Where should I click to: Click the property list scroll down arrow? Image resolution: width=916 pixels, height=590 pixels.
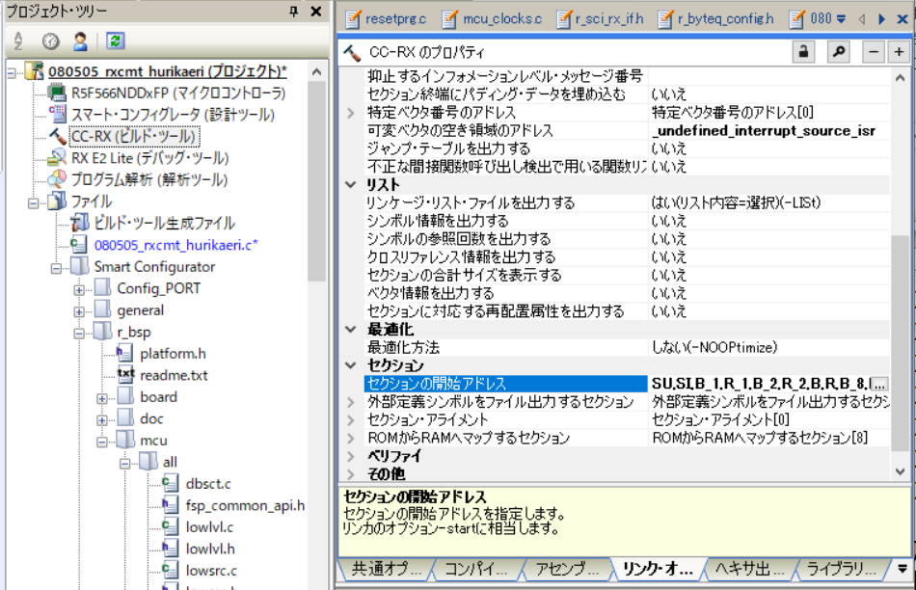coord(901,471)
